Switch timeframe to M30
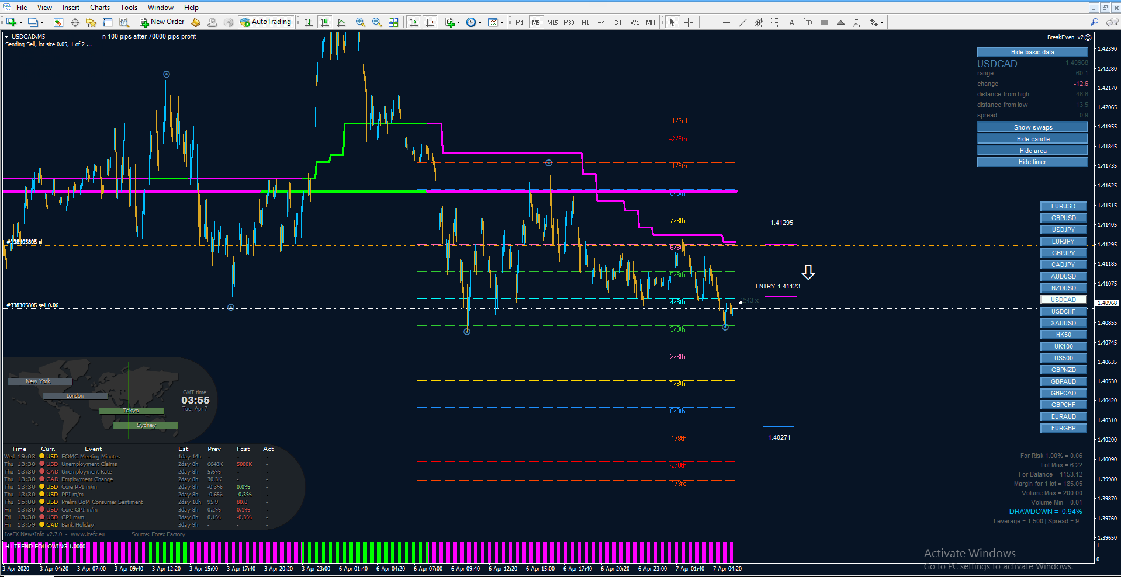 569,22
